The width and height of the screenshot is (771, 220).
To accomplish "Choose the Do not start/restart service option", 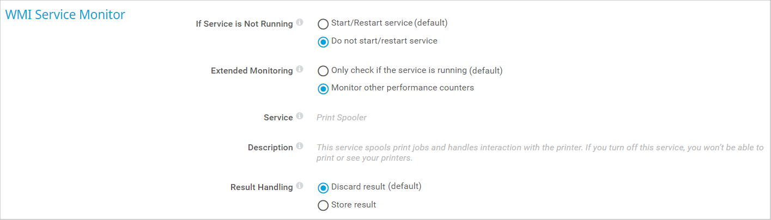I will click(x=323, y=41).
